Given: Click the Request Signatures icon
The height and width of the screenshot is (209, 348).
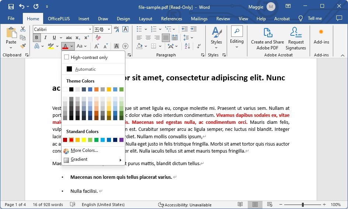Looking at the screenshot, I should pyautogui.click(x=296, y=33).
